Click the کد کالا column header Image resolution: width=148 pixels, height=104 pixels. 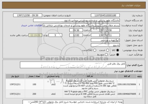pos(127,76)
